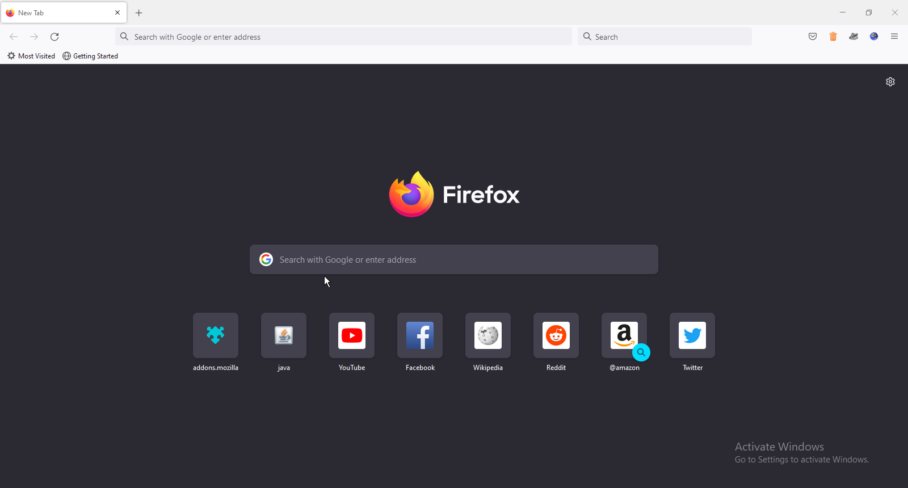This screenshot has height=488, width=908.
Task: Close the Firefox window
Action: (895, 12)
